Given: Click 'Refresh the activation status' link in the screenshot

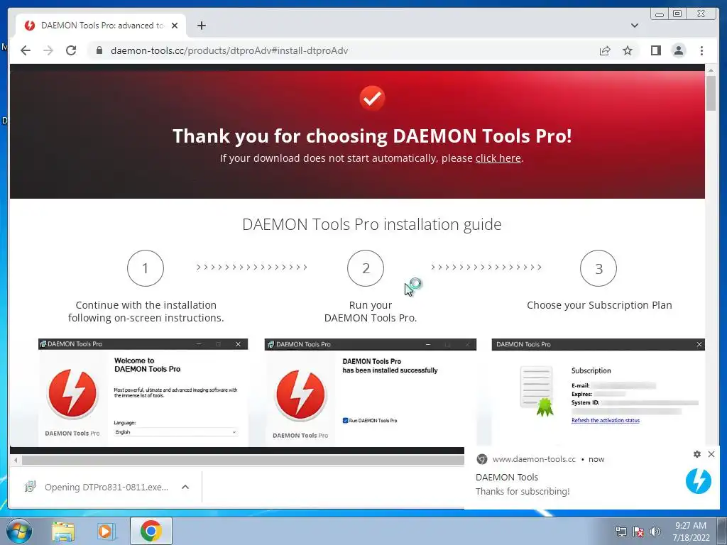Looking at the screenshot, I should 605,420.
